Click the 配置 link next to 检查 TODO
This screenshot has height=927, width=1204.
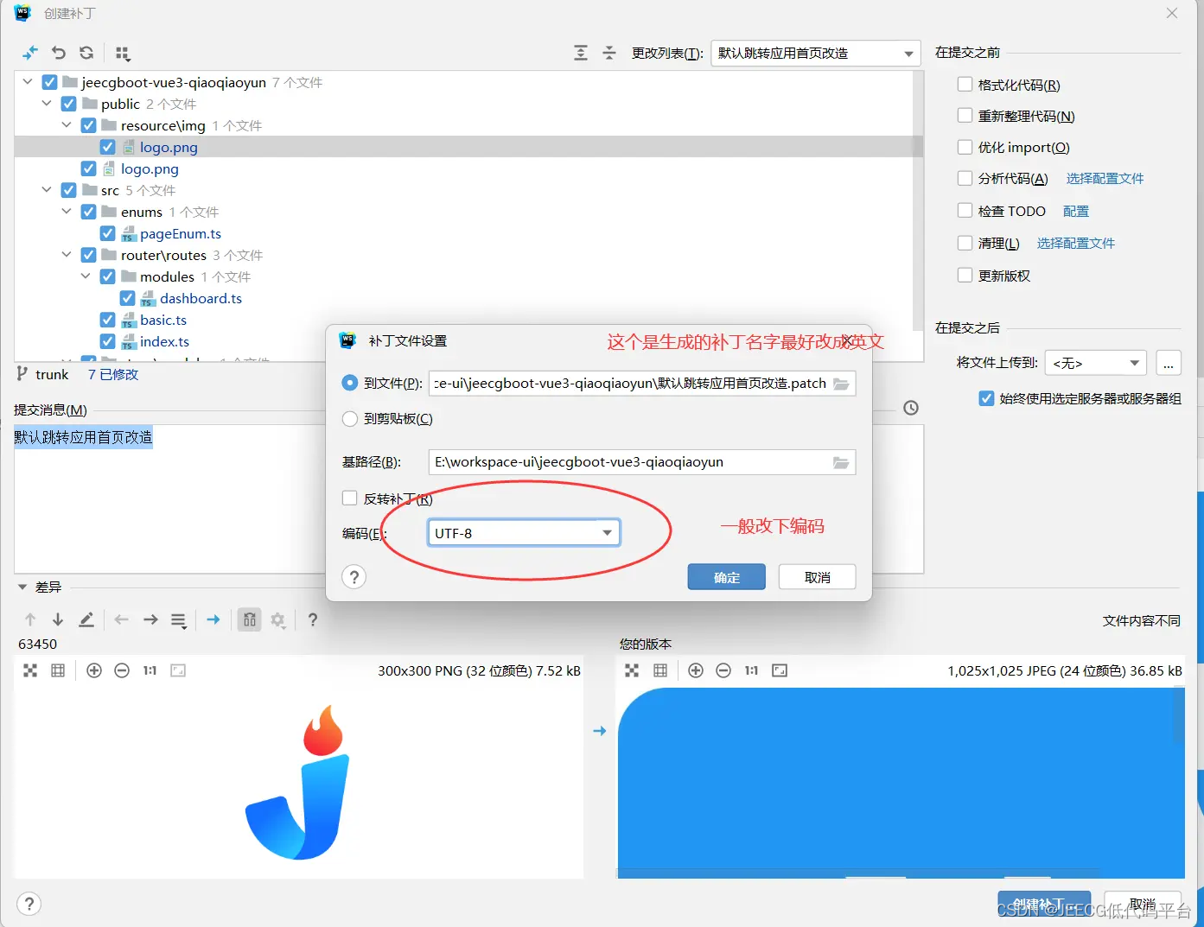click(1076, 211)
